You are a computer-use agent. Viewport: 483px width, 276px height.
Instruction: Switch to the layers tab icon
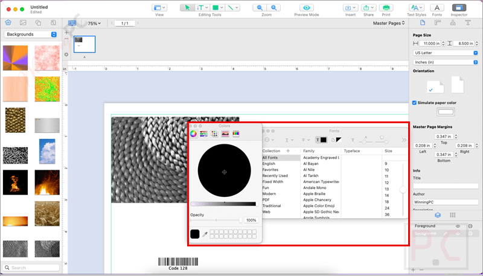[438, 215]
